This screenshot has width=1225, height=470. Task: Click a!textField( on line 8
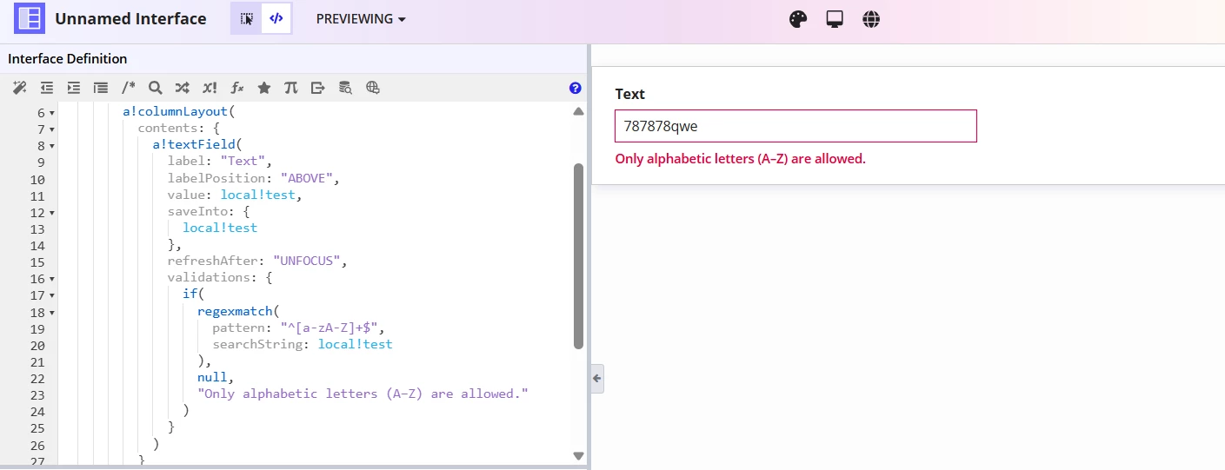click(x=197, y=145)
